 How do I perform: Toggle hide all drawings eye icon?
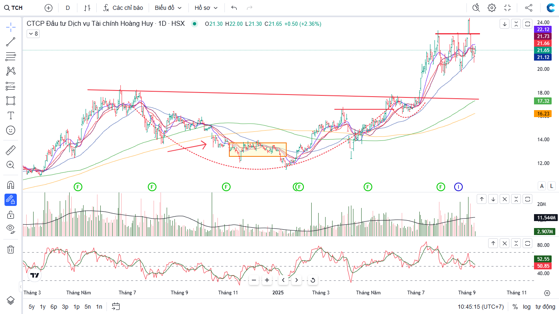coord(11,228)
